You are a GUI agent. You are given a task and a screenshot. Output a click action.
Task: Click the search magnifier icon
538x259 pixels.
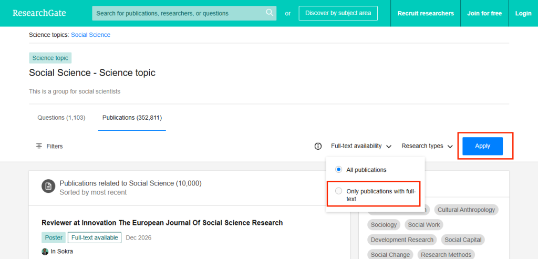[x=270, y=13]
